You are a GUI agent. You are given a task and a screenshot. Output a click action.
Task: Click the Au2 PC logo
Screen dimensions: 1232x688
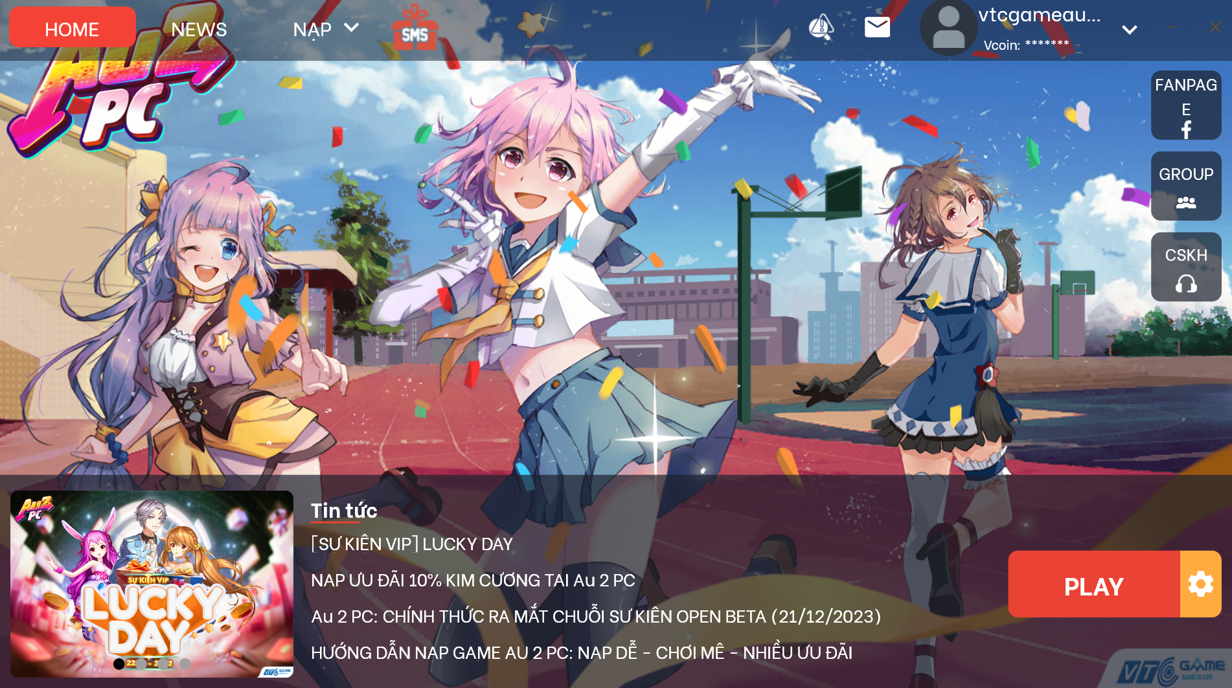120,91
